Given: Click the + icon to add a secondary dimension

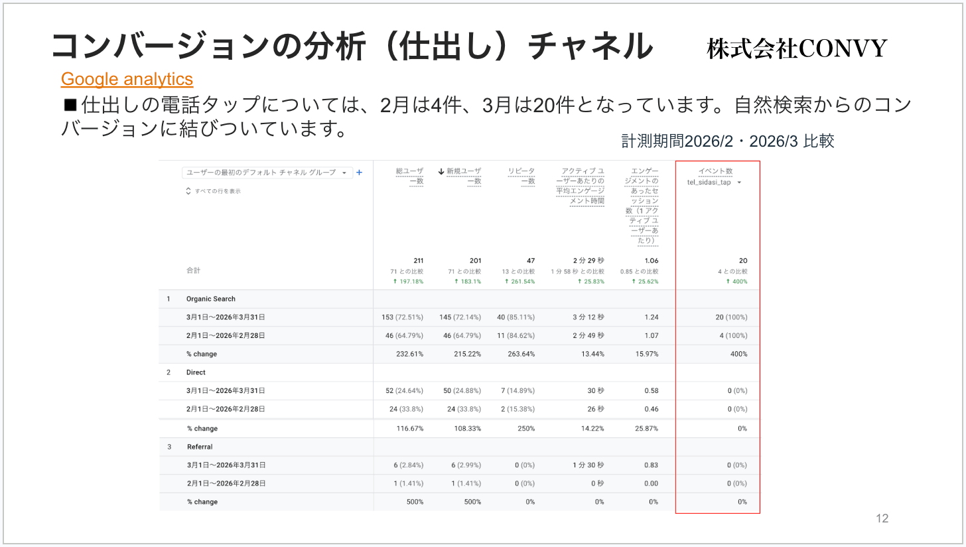Looking at the screenshot, I should 359,172.
